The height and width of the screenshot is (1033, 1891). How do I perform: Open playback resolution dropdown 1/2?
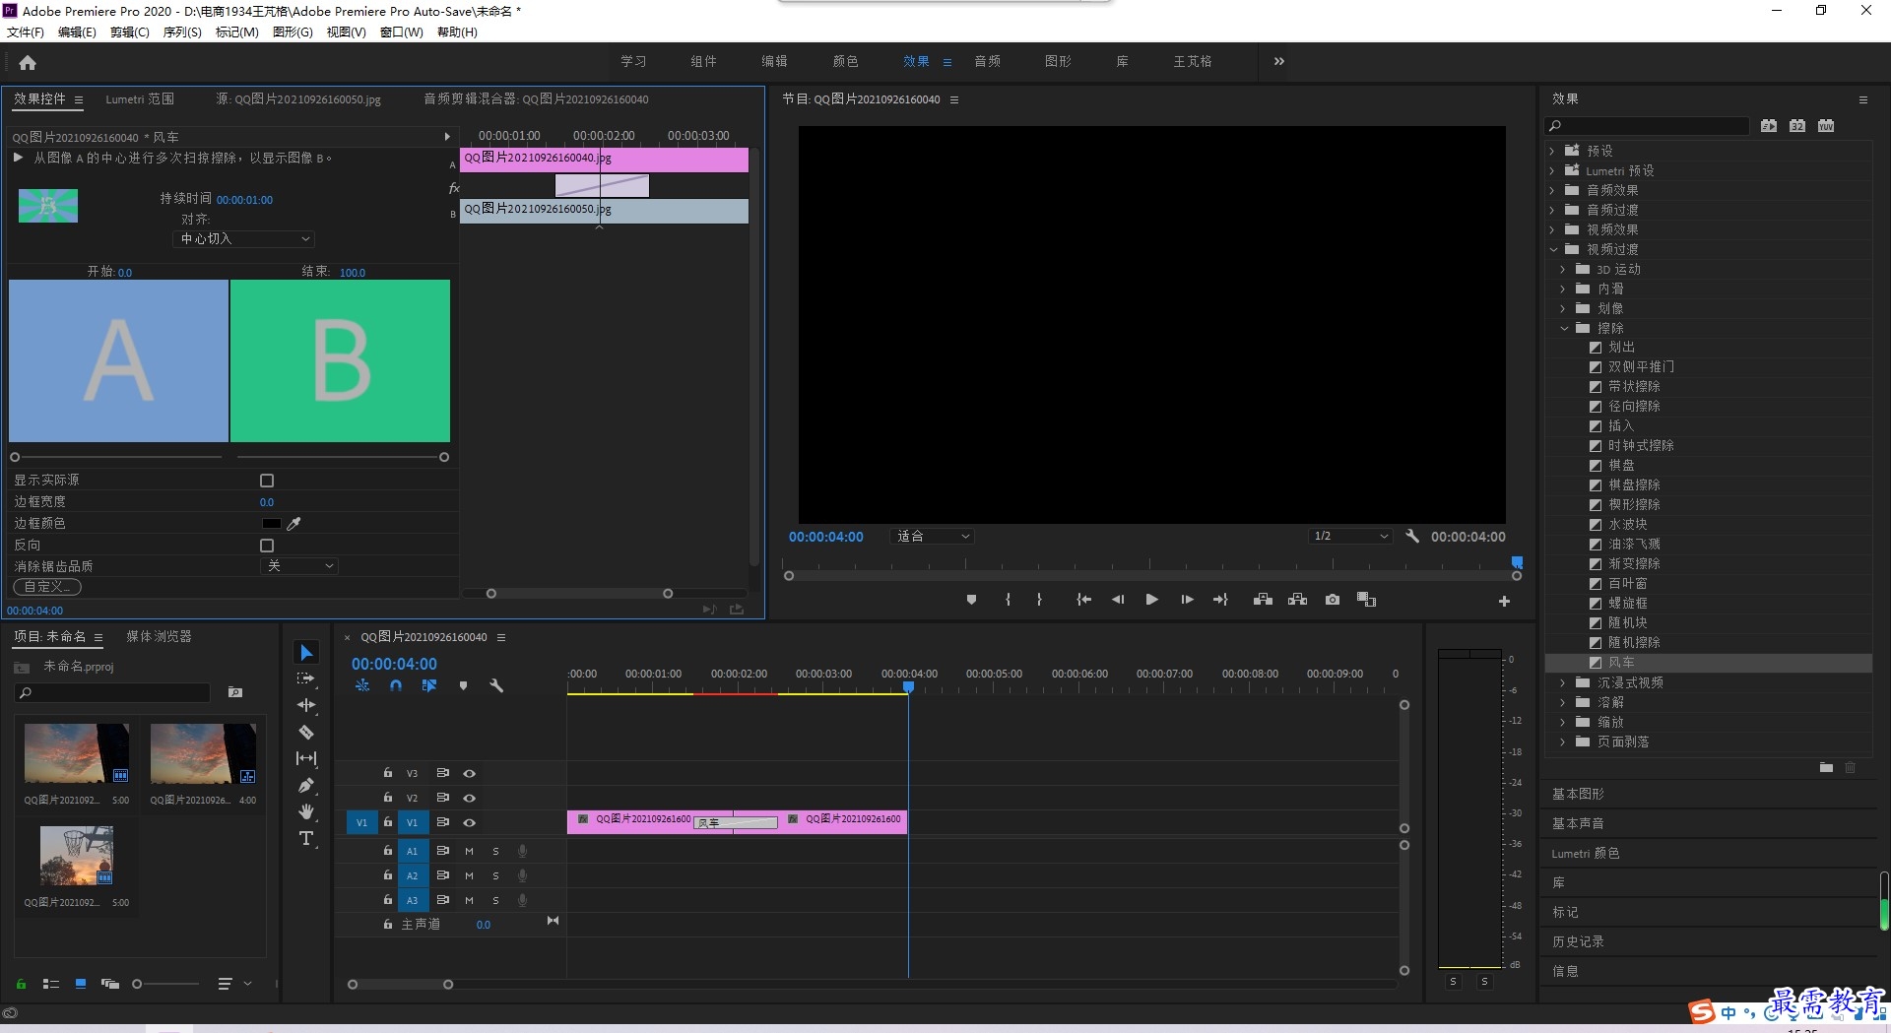click(1350, 536)
